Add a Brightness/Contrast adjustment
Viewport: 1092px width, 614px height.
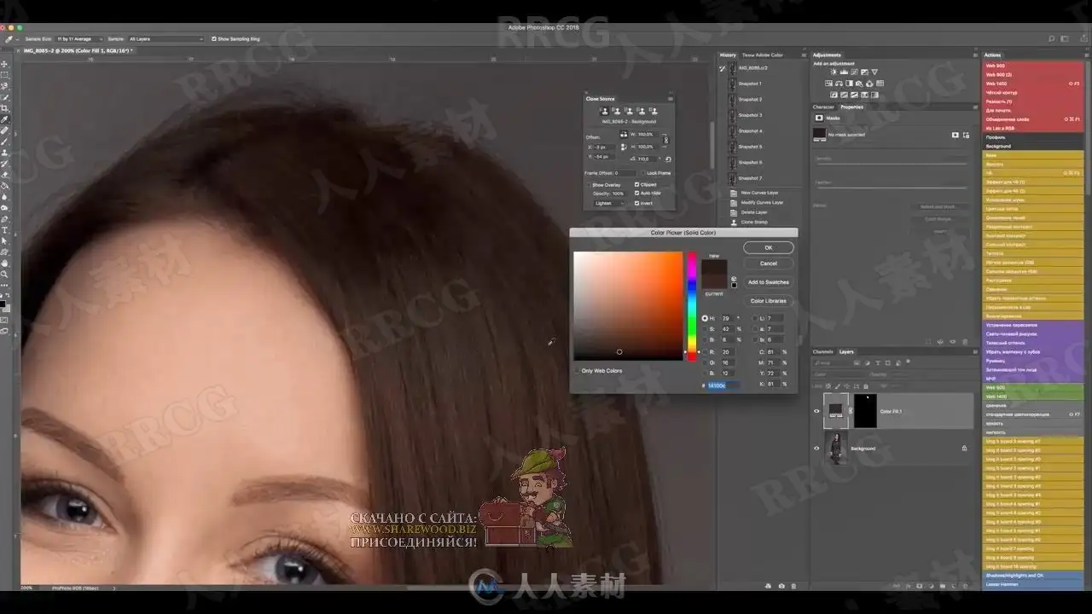click(x=833, y=72)
